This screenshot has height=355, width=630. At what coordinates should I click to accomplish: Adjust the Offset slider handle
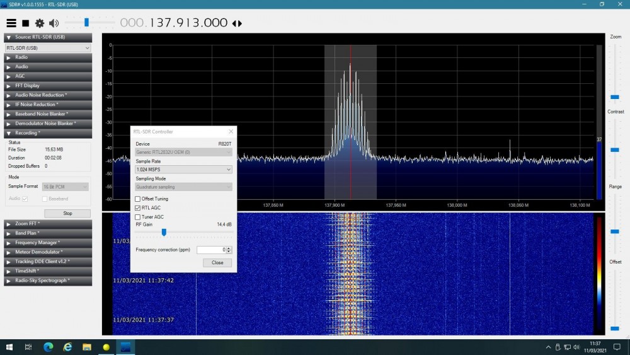point(615,329)
